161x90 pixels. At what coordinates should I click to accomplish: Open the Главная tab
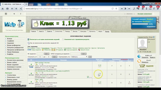click(x=33, y=31)
